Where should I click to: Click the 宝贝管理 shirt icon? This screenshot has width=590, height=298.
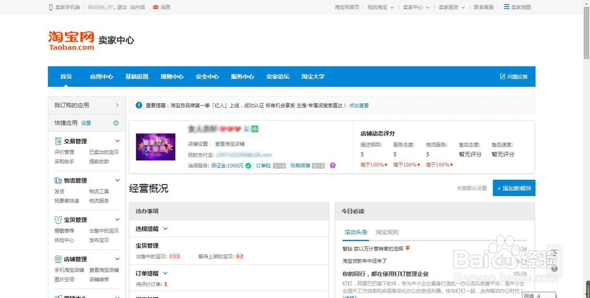(x=58, y=220)
